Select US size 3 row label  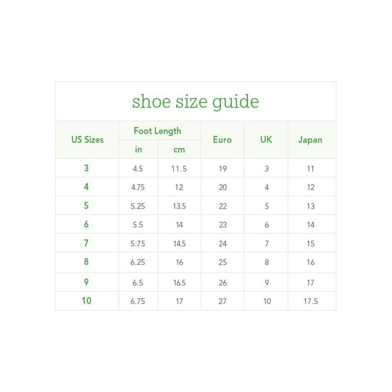(86, 168)
